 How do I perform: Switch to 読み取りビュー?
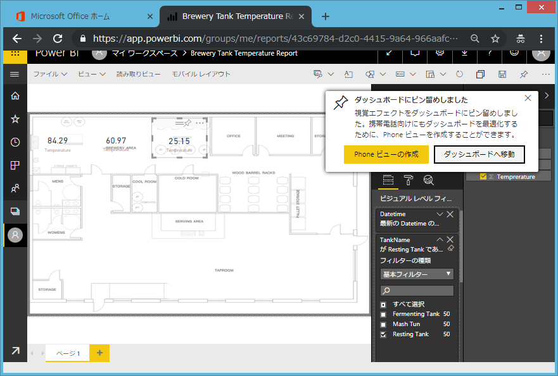[x=139, y=74]
